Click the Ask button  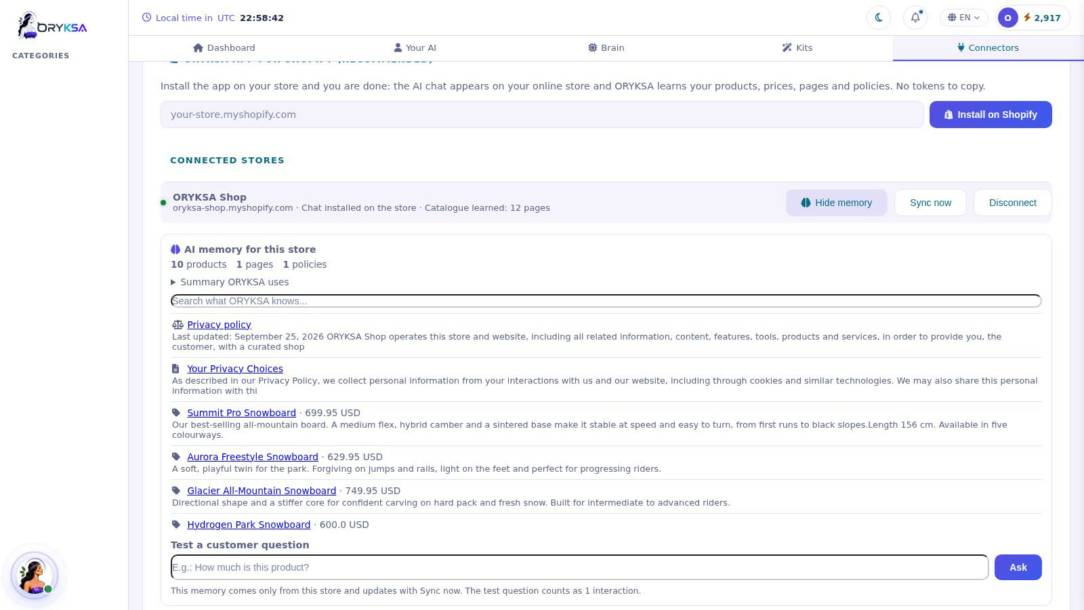pos(1018,567)
